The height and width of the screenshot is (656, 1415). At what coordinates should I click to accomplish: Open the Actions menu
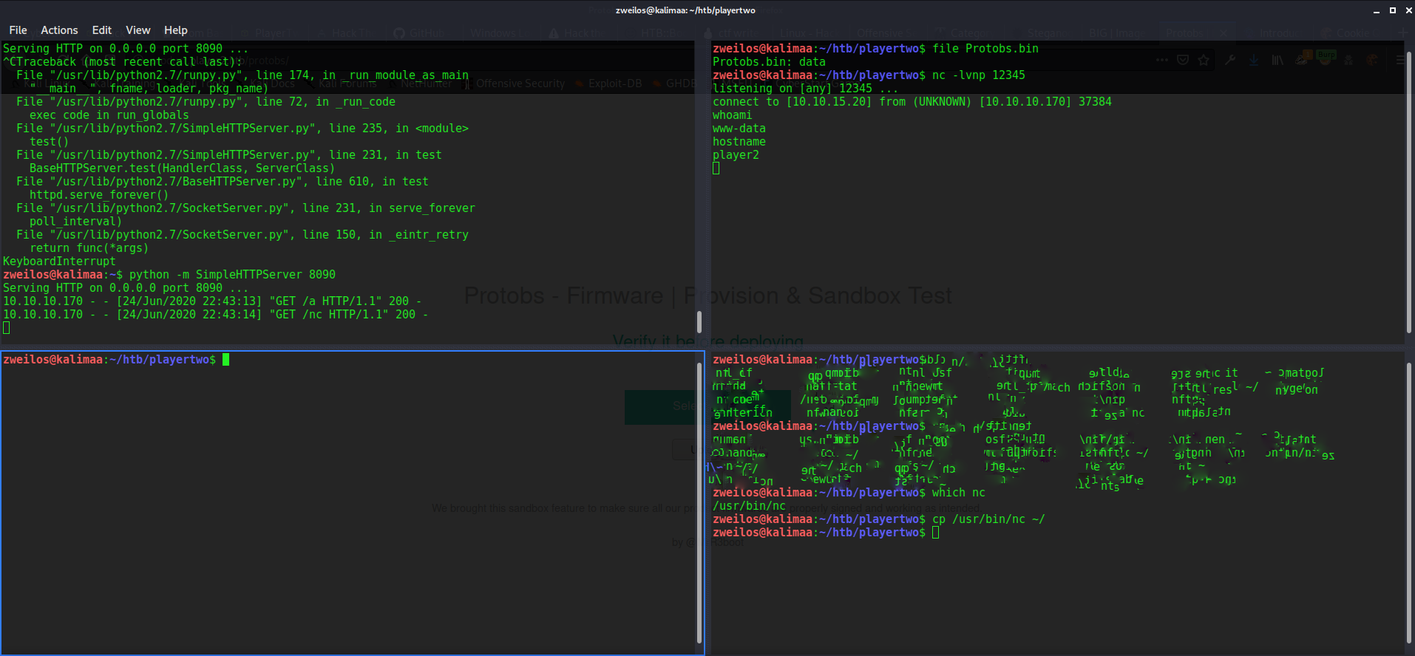[x=59, y=30]
